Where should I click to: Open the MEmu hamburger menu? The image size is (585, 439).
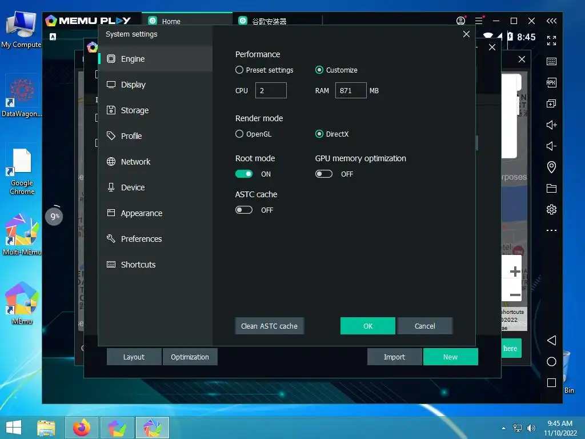click(479, 21)
